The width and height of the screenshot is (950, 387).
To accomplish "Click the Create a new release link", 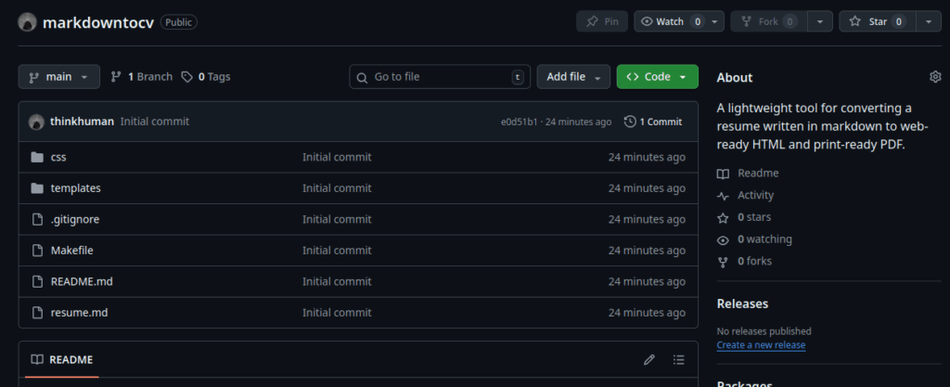I will point(761,345).
